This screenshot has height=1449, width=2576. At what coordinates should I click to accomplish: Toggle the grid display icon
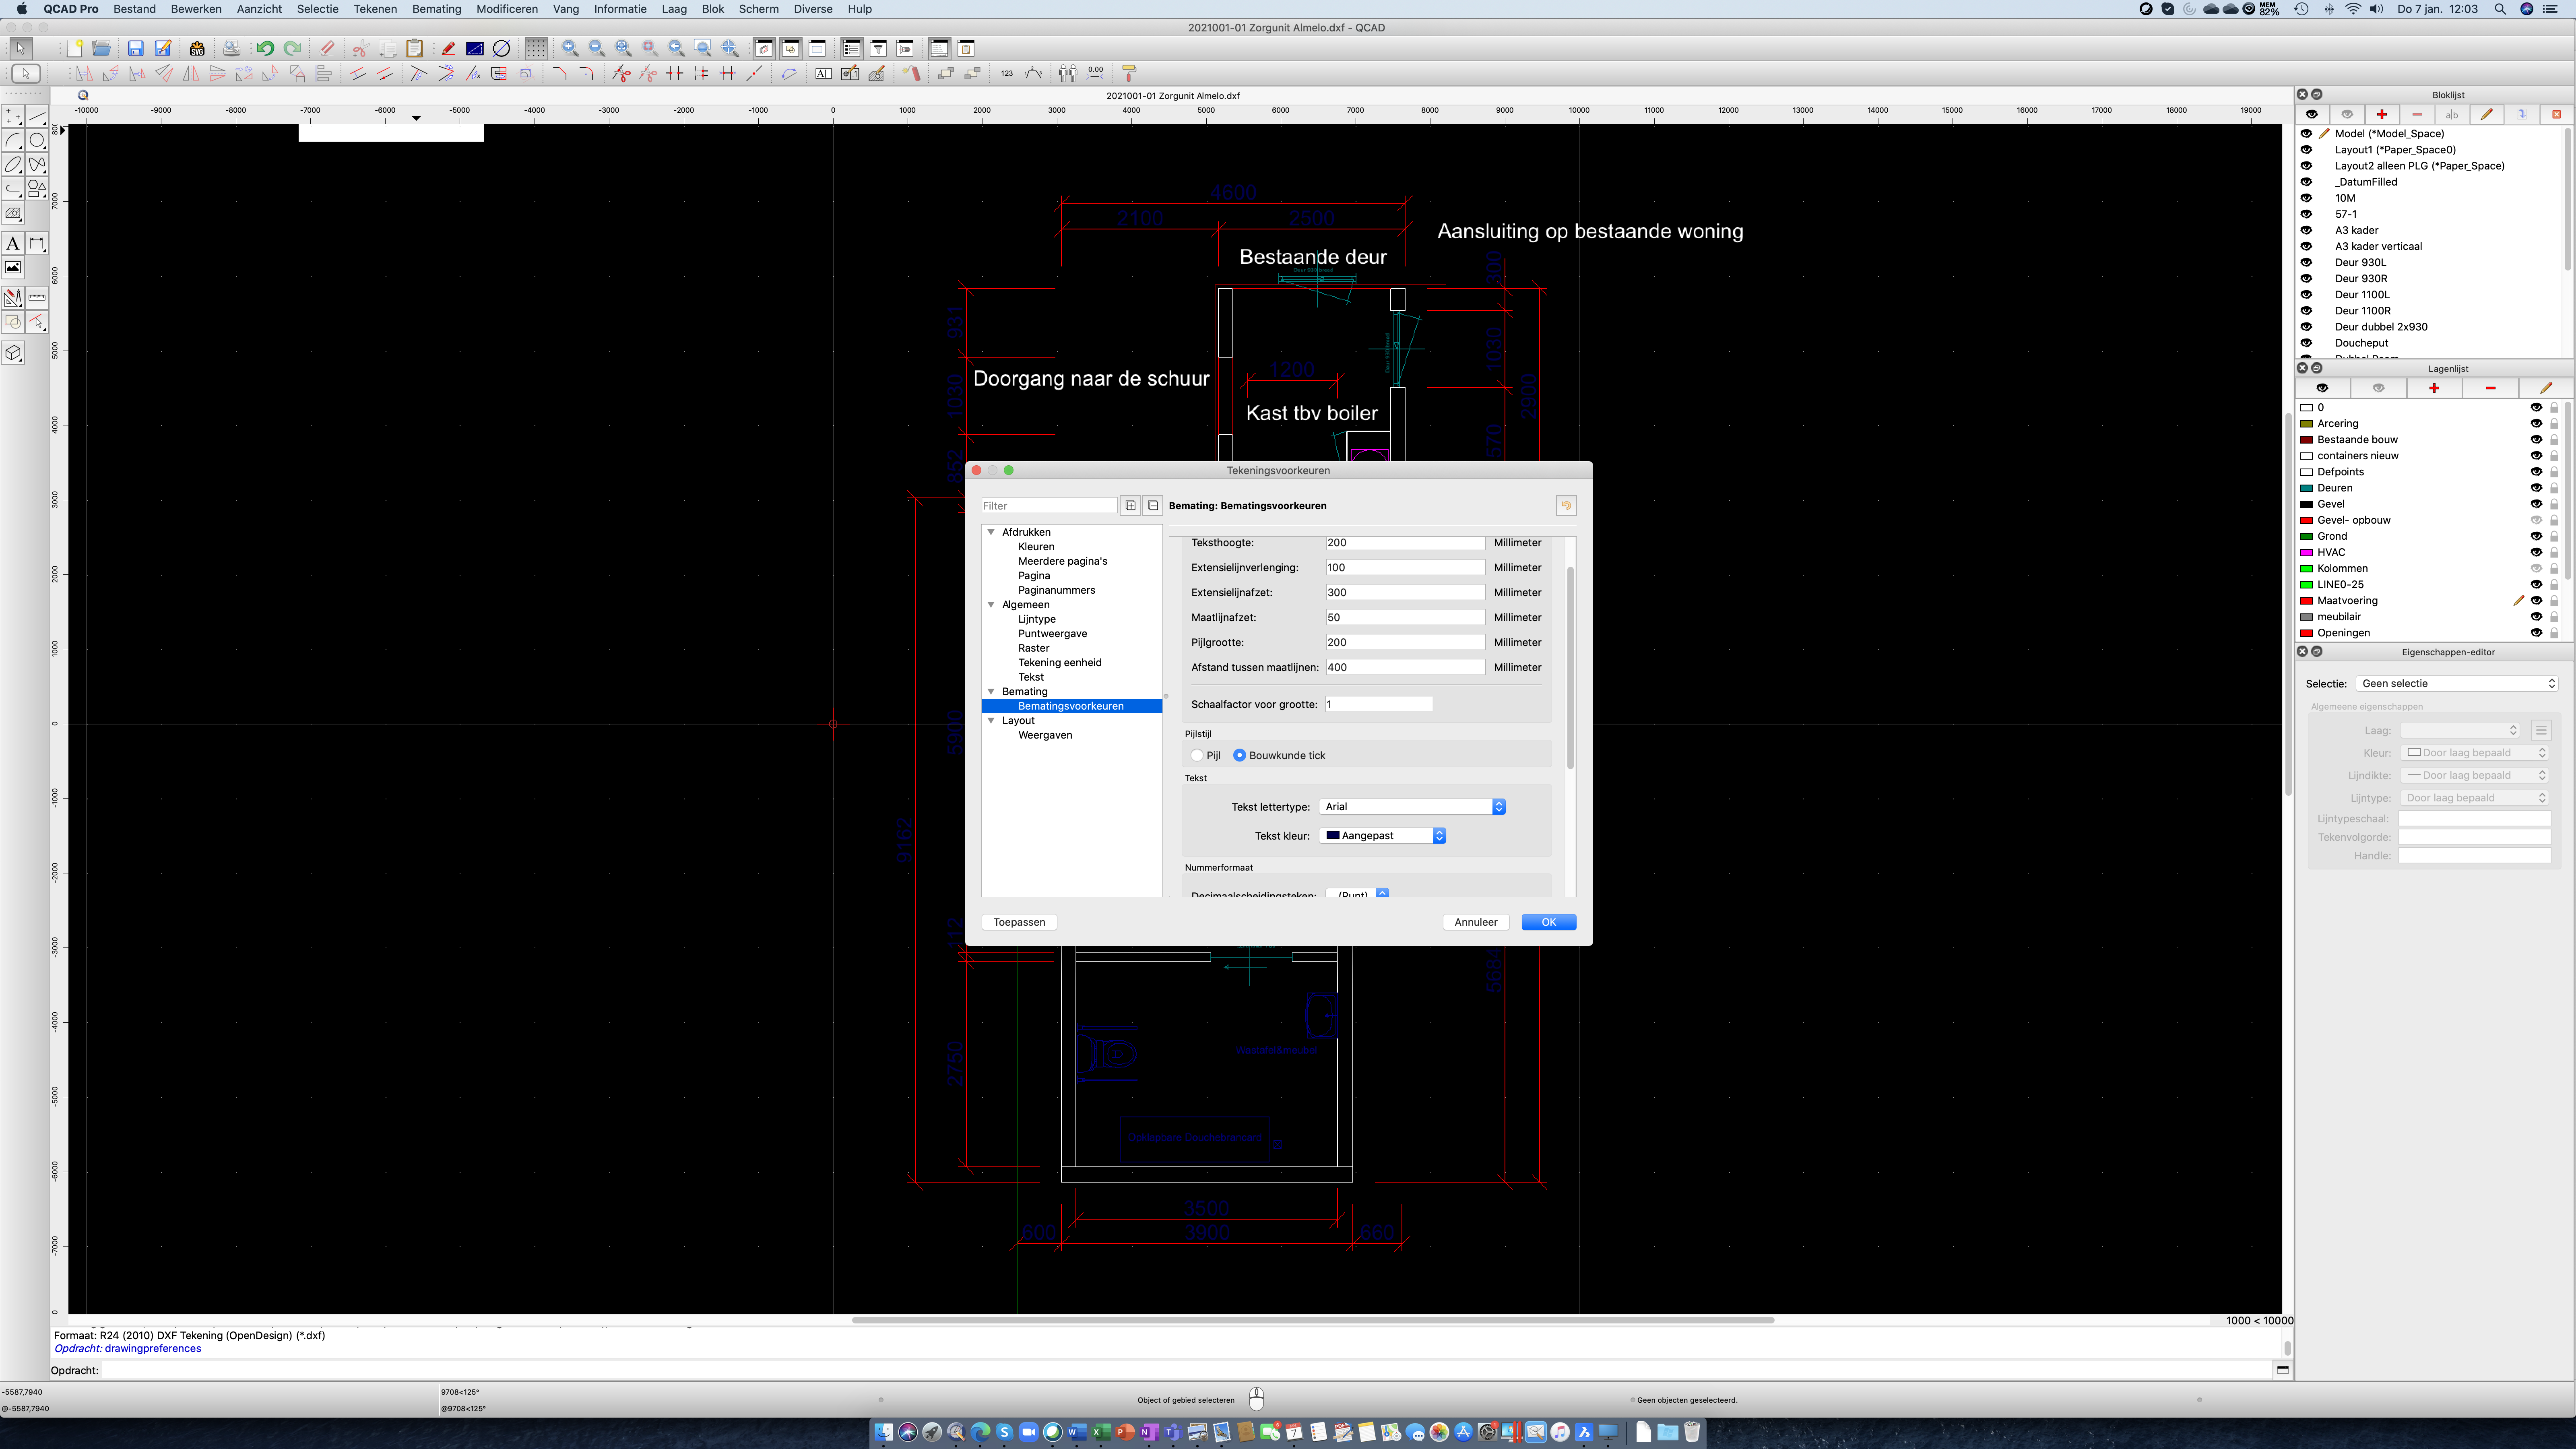pos(536,48)
